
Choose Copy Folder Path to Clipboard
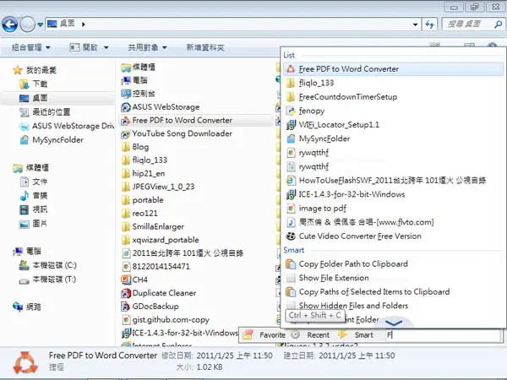point(393,264)
